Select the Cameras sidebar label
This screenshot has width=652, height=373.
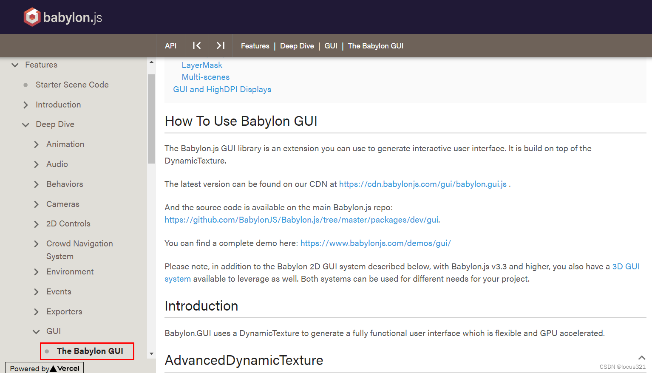pos(63,204)
